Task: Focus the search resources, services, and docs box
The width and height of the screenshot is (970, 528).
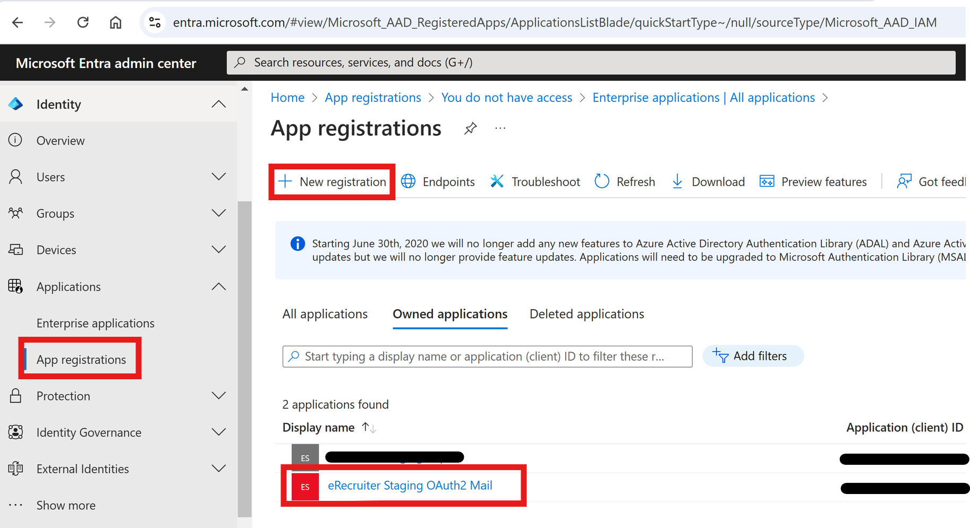Action: point(591,63)
